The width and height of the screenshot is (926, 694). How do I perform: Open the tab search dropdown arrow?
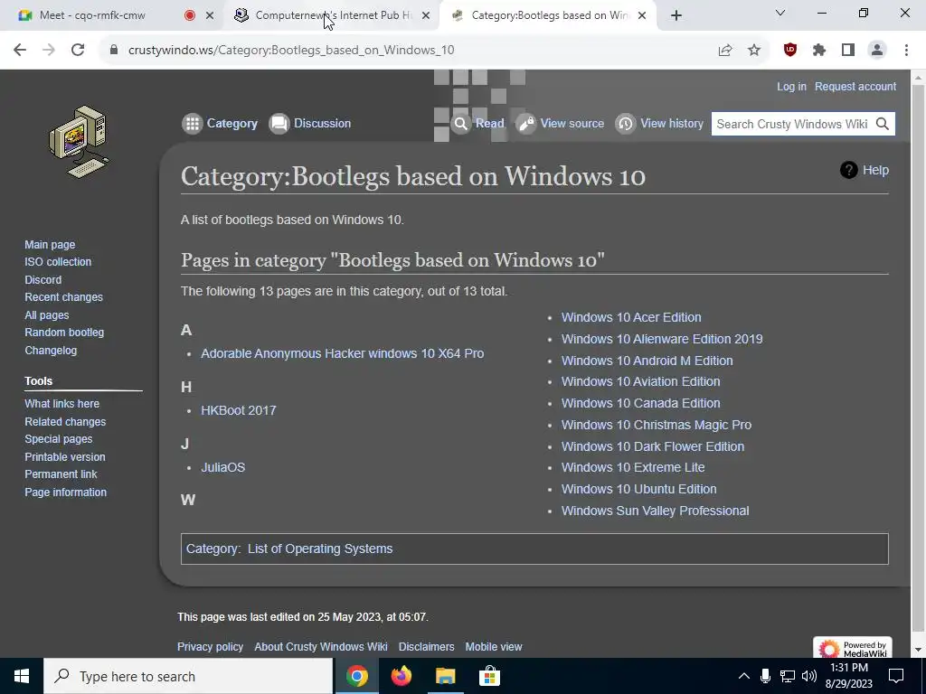780,13
